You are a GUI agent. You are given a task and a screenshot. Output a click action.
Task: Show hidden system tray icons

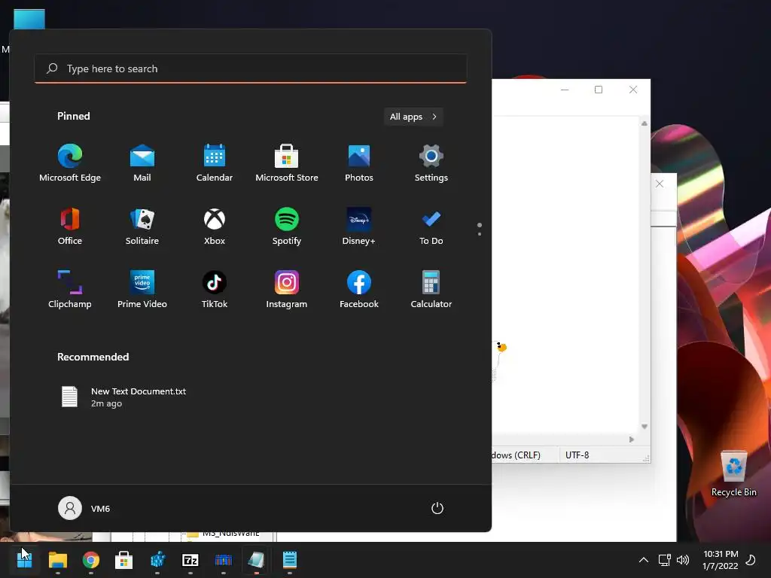[643, 560]
